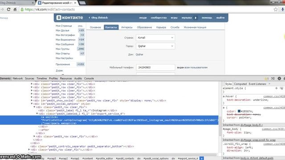Open the Жизненная позиция tab
Image resolution: width=285 pixels, height=160 pixels.
pyautogui.click(x=195, y=27)
